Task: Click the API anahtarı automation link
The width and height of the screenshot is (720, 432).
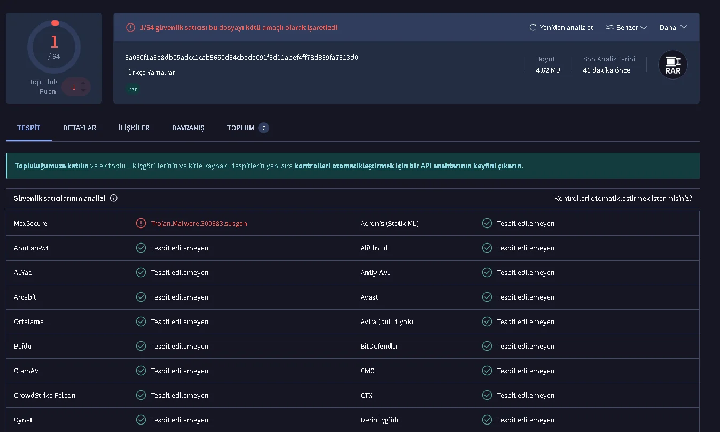Action: coord(409,166)
